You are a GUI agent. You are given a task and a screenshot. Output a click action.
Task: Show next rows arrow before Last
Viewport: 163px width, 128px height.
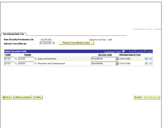coord(145,51)
